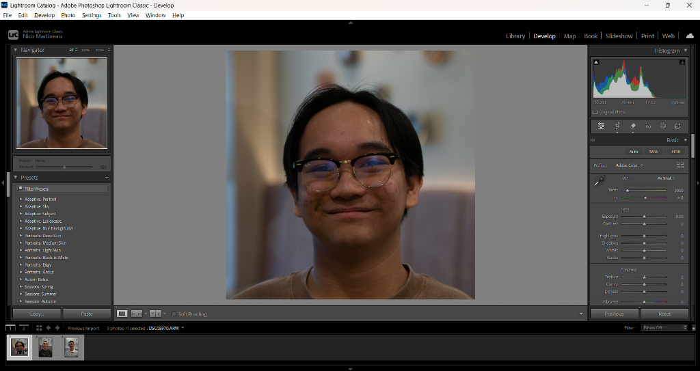Switch to the Slideshow module

[619, 36]
